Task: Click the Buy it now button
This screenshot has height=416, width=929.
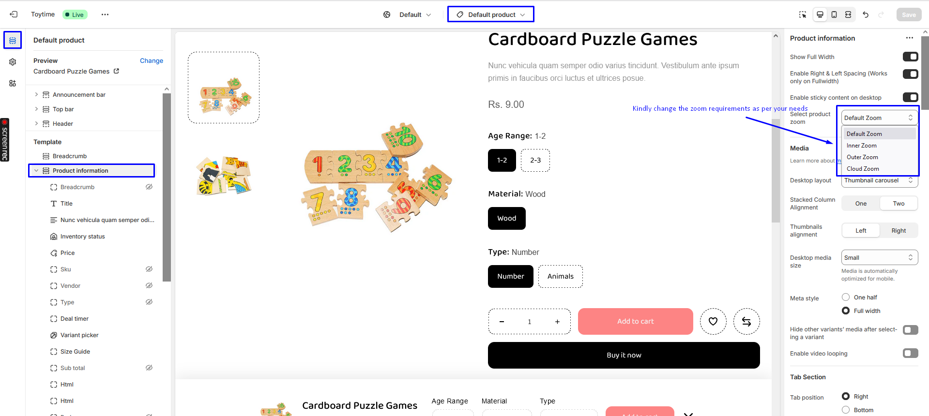Action: pyautogui.click(x=624, y=355)
